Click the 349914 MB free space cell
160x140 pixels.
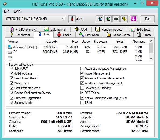(70, 52)
